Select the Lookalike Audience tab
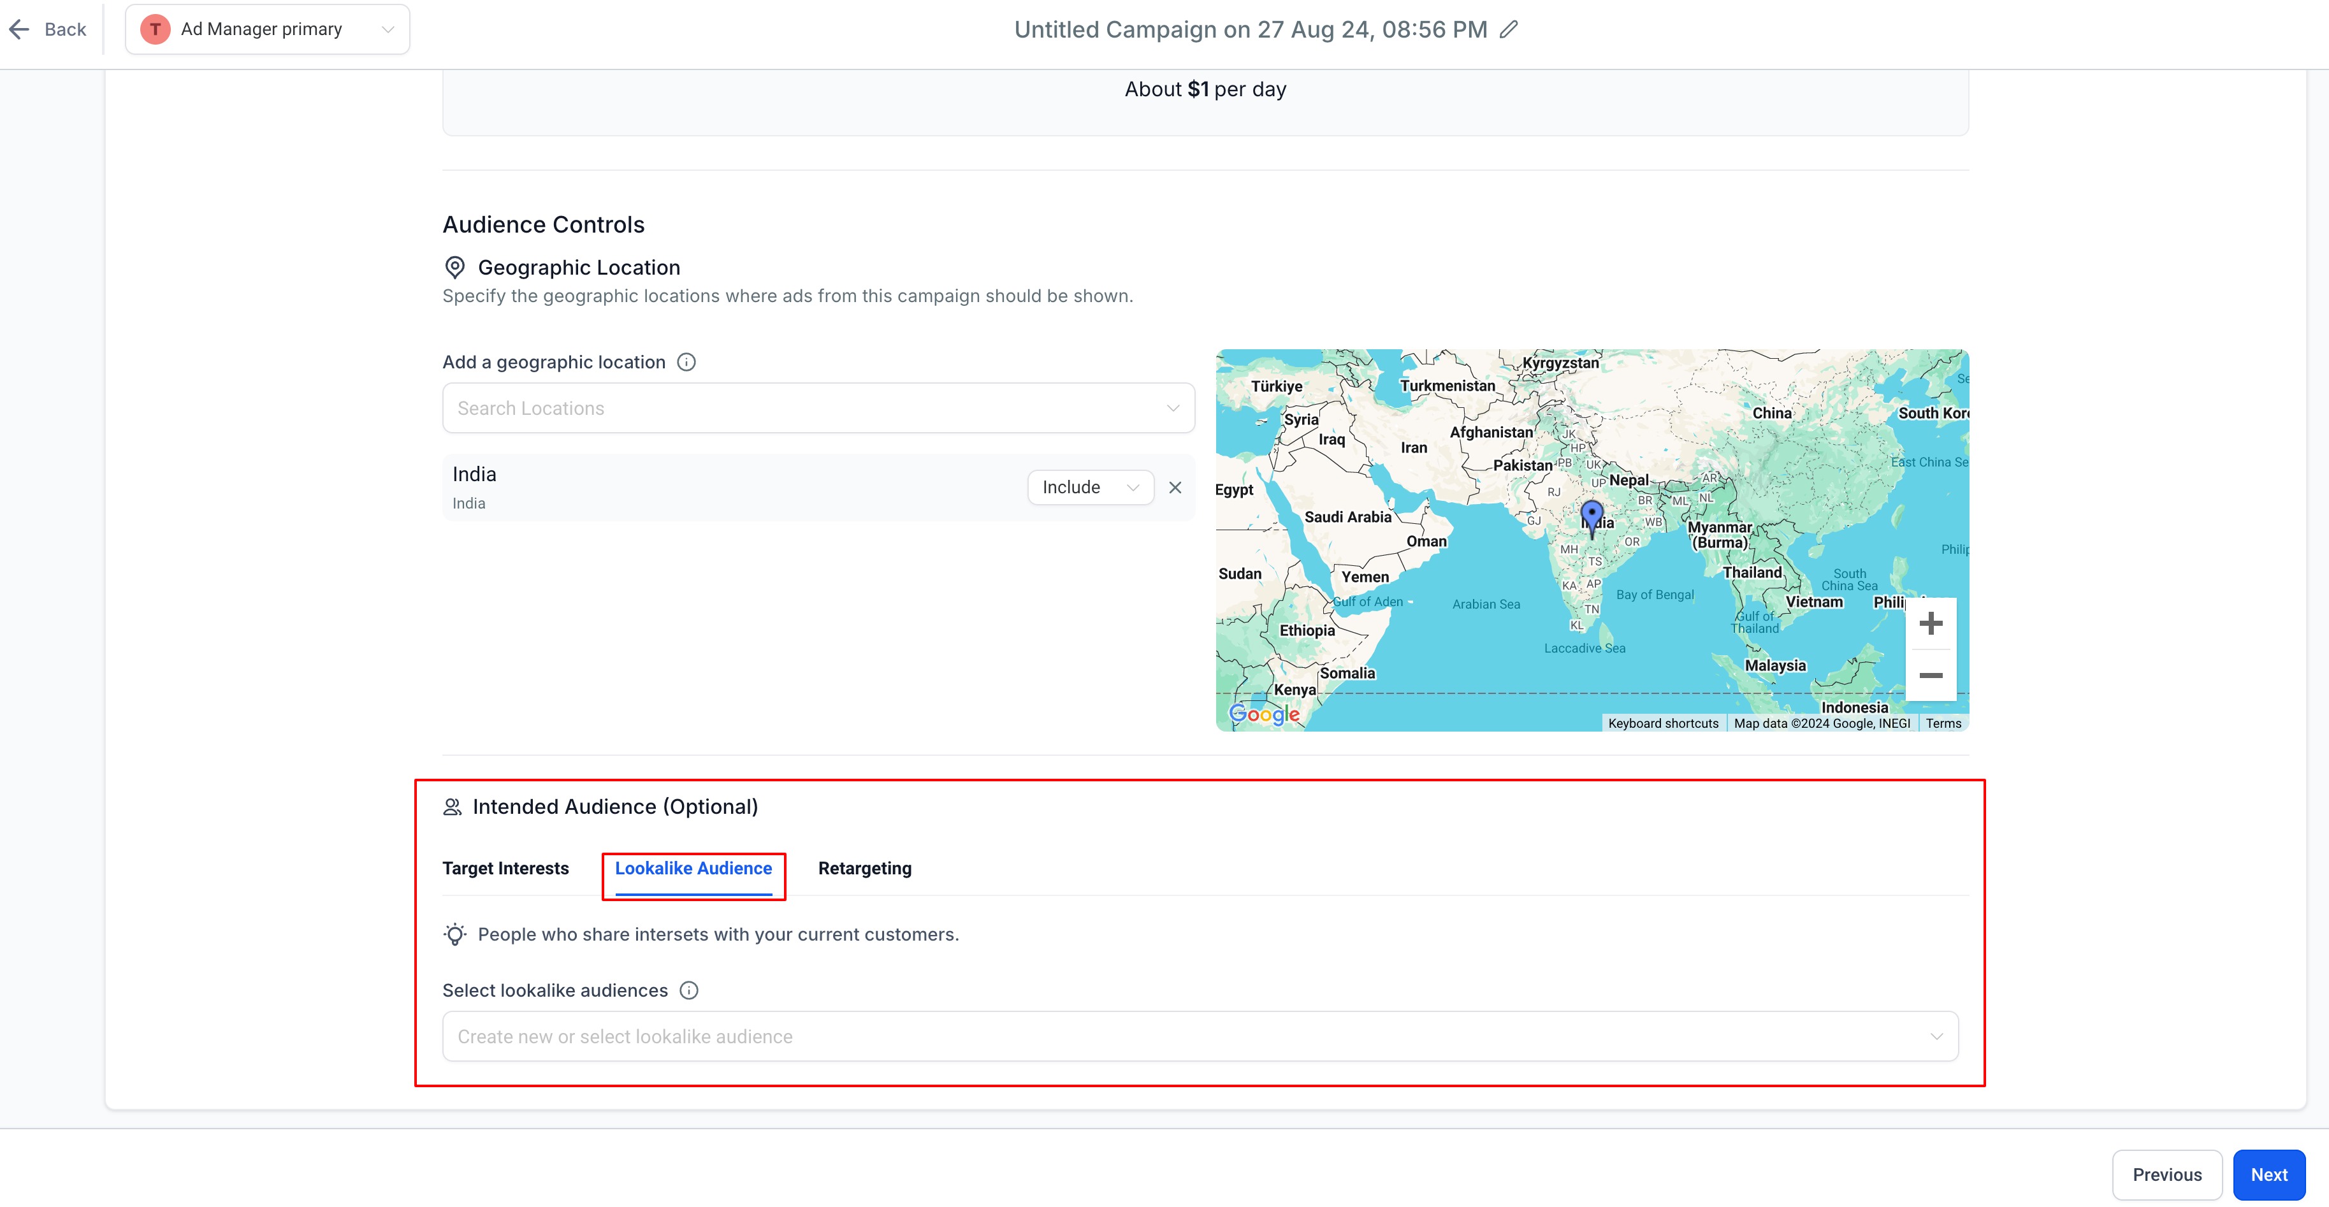Viewport: 2329px width, 1207px height. click(x=693, y=868)
